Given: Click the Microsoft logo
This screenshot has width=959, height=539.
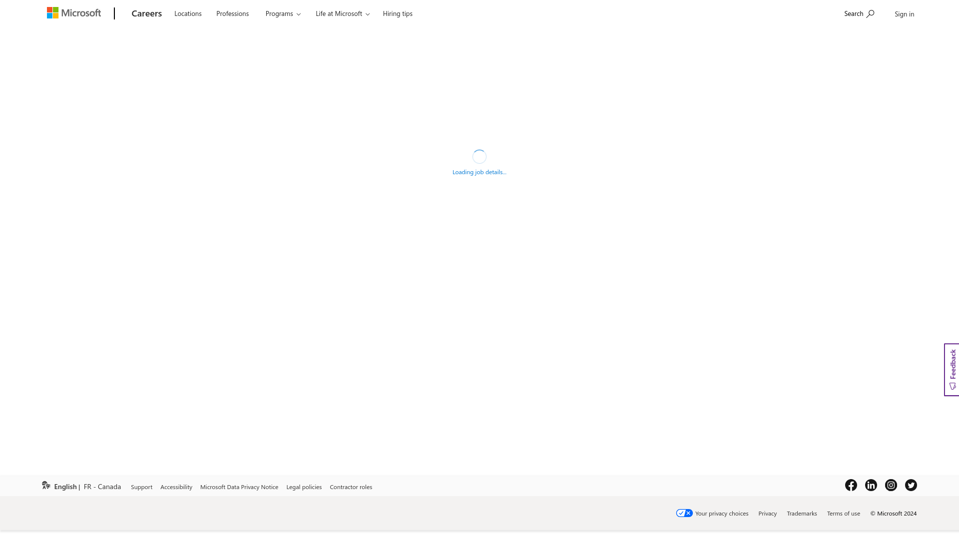Looking at the screenshot, I should (x=74, y=13).
